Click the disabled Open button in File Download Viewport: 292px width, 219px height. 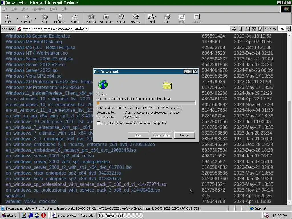pyautogui.click(x=138, y=135)
